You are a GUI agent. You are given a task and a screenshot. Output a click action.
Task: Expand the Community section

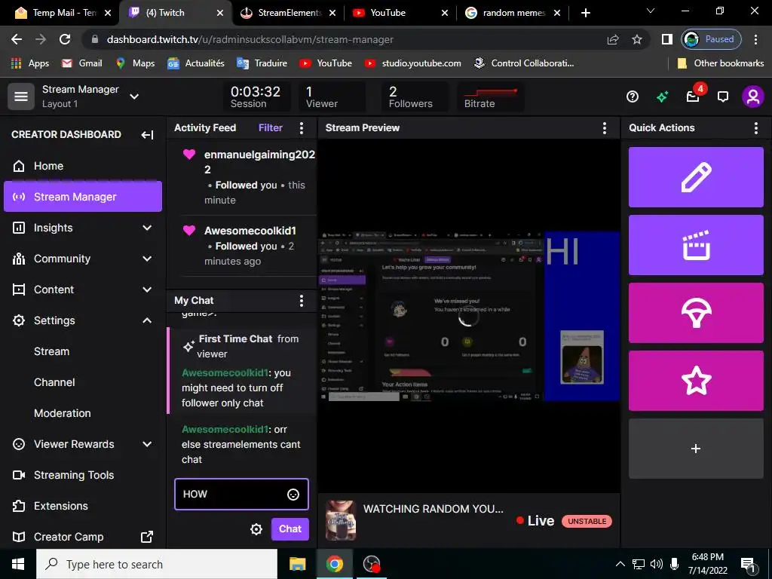click(x=83, y=259)
